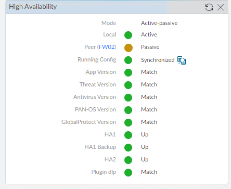This screenshot has width=231, height=189.
Task: Click the GlobalProtect Version status dot
Action: [x=129, y=122]
